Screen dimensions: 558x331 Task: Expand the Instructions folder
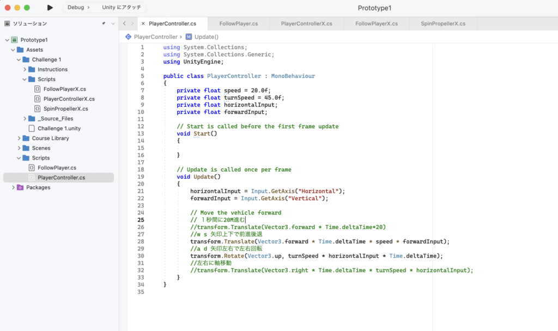(25, 70)
